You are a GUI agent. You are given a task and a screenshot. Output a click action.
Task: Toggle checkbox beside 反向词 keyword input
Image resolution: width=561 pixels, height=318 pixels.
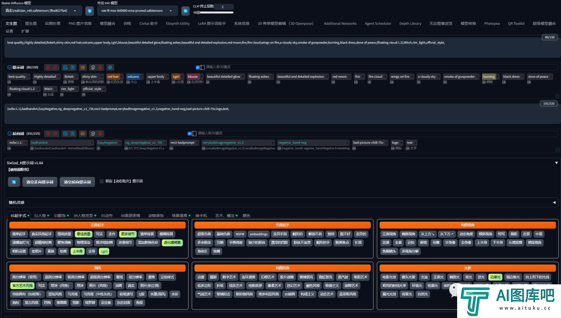pos(189,134)
